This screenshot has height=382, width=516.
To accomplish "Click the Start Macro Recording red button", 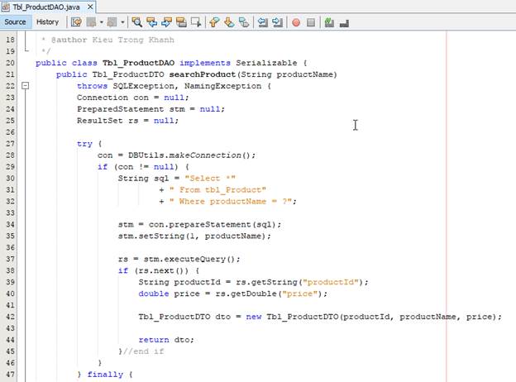I will click(296, 22).
